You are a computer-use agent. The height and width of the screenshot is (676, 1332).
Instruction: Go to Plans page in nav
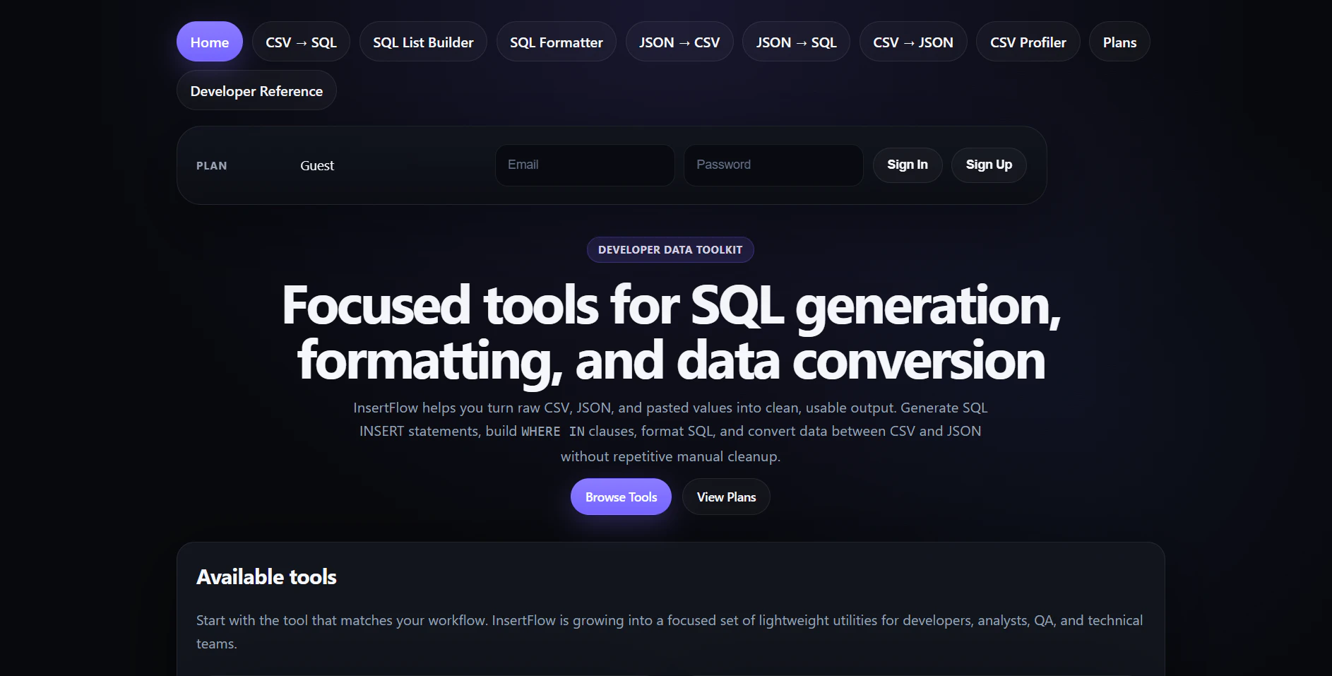point(1119,42)
